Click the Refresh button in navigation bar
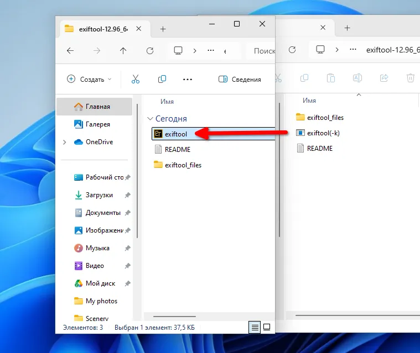 [149, 50]
